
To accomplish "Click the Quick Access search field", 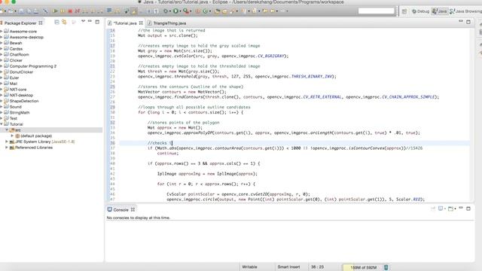I will [377, 11].
